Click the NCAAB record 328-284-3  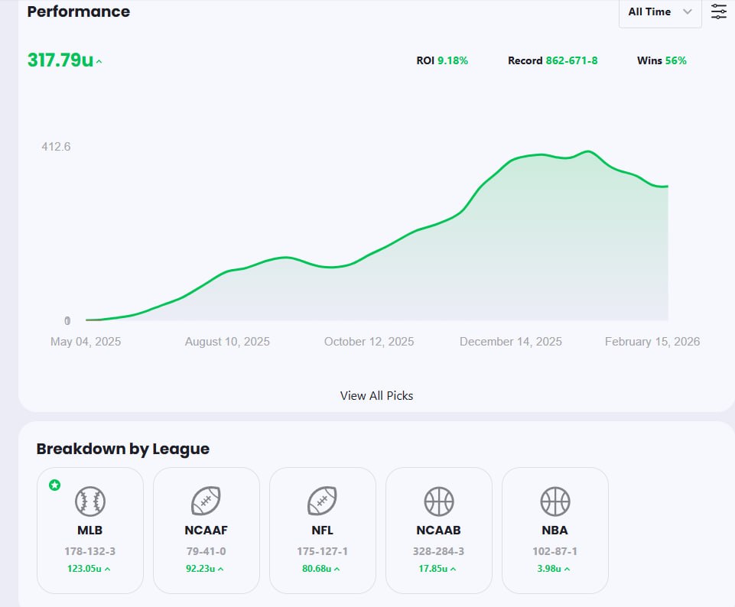(439, 551)
